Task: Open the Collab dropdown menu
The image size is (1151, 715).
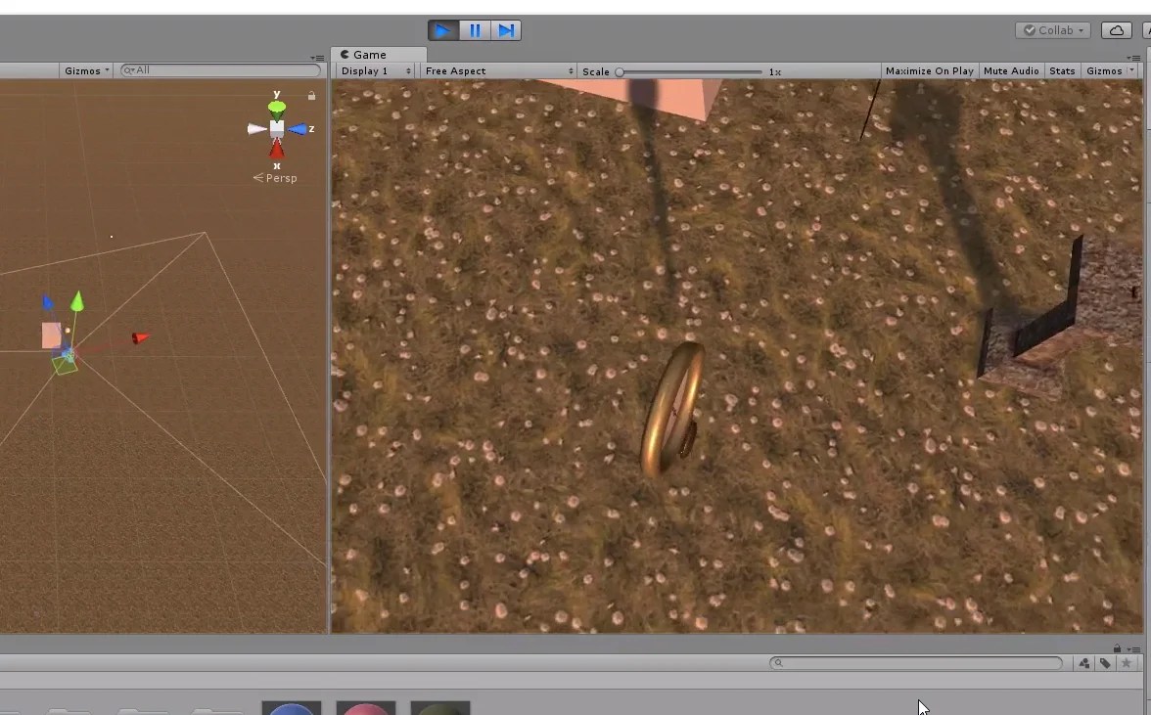Action: tap(1052, 30)
